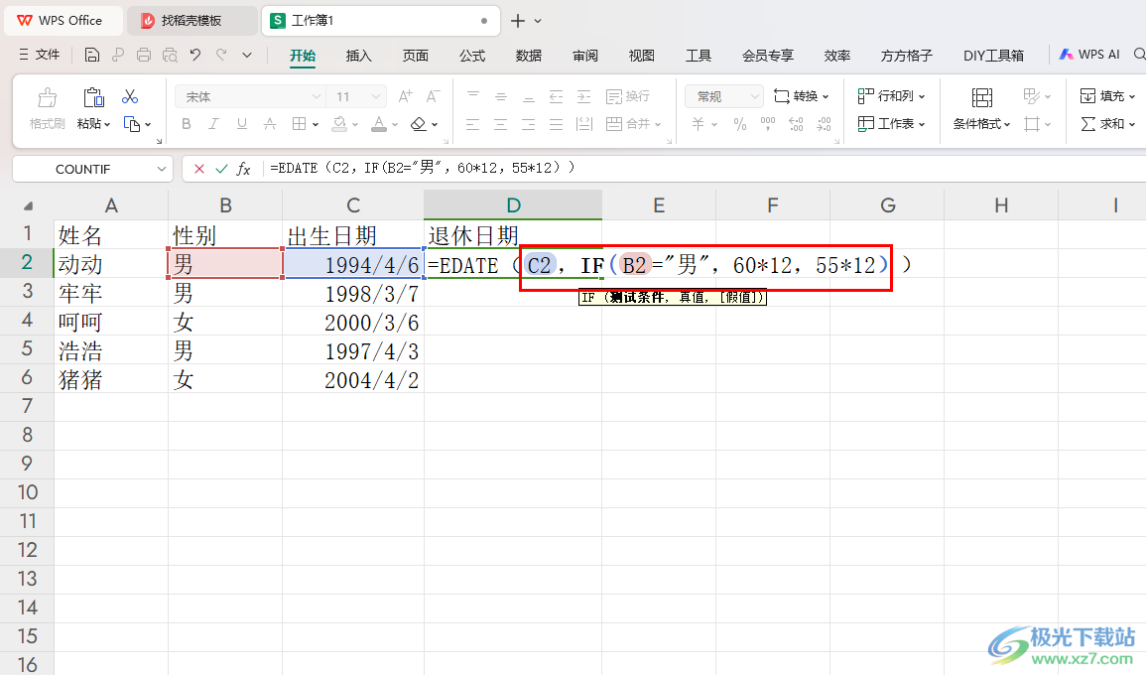
Task: Switch to the 插入 ribbon tab
Action: [x=358, y=56]
